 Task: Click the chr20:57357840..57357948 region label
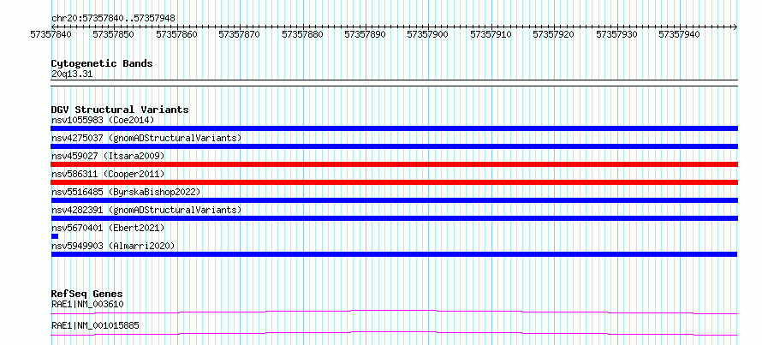pos(113,18)
